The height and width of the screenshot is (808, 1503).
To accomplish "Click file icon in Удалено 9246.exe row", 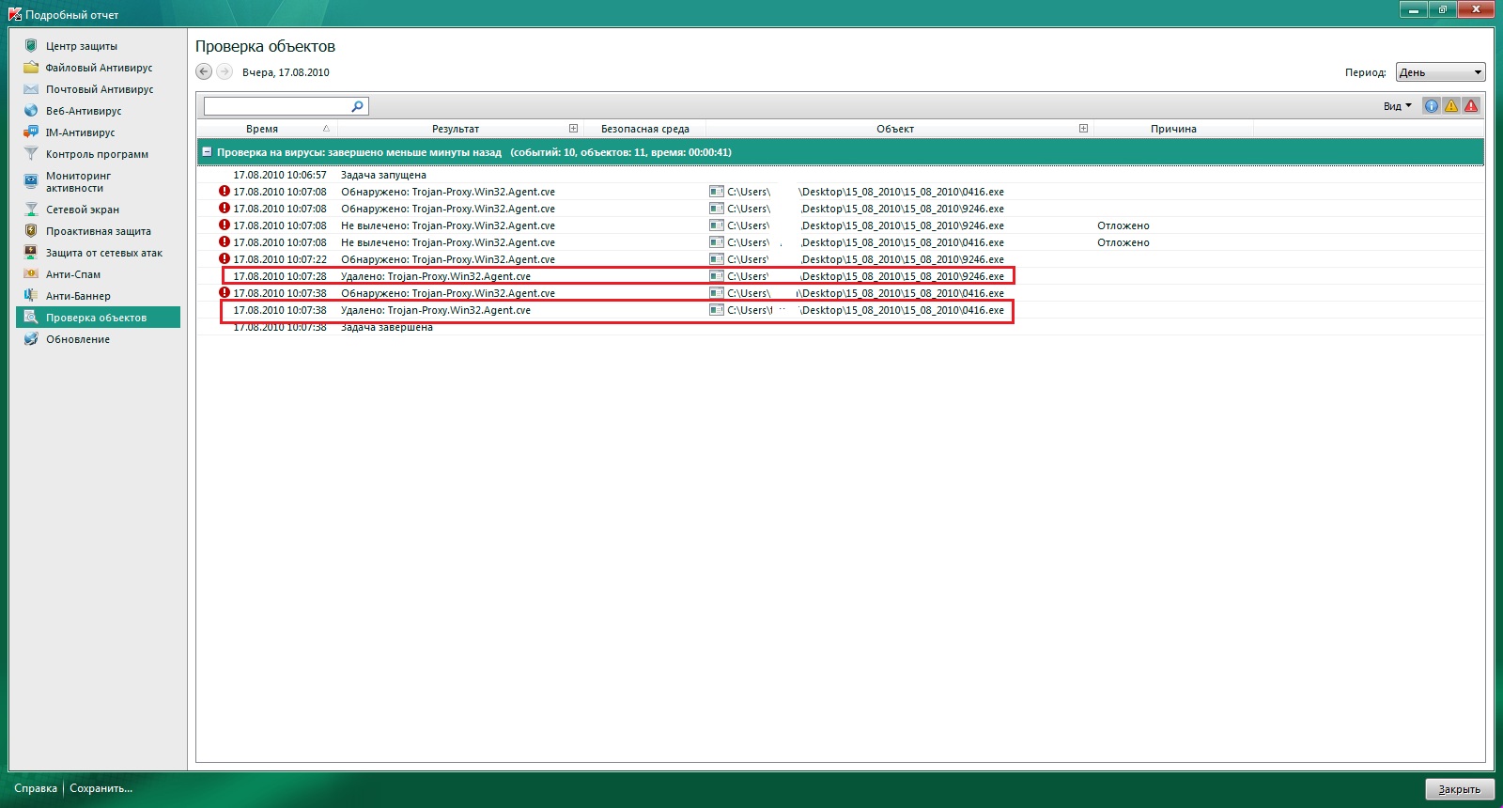I will (717, 276).
